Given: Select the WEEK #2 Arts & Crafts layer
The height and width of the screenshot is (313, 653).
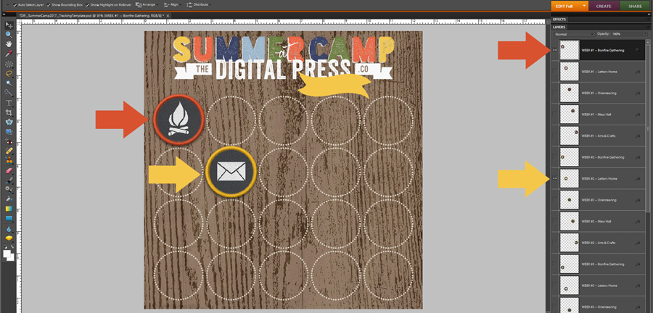Looking at the screenshot, I should click(598, 243).
